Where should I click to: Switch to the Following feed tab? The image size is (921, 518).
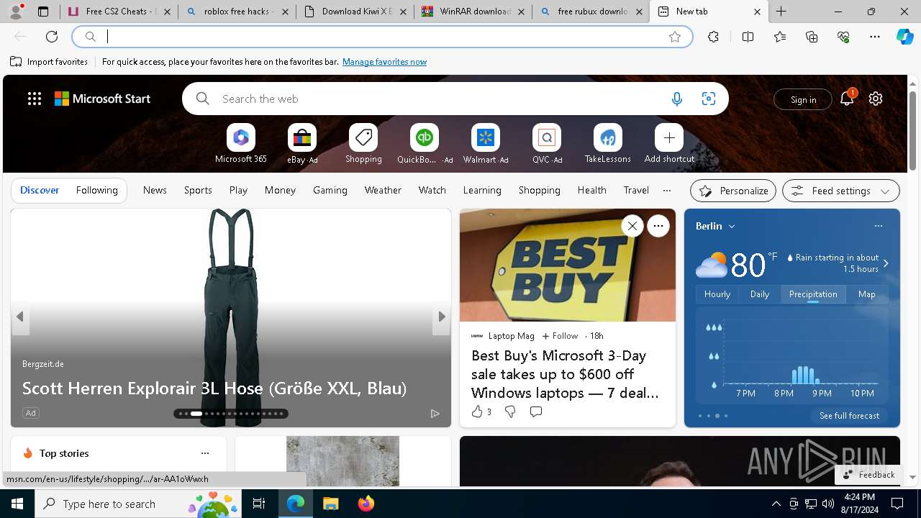click(97, 190)
